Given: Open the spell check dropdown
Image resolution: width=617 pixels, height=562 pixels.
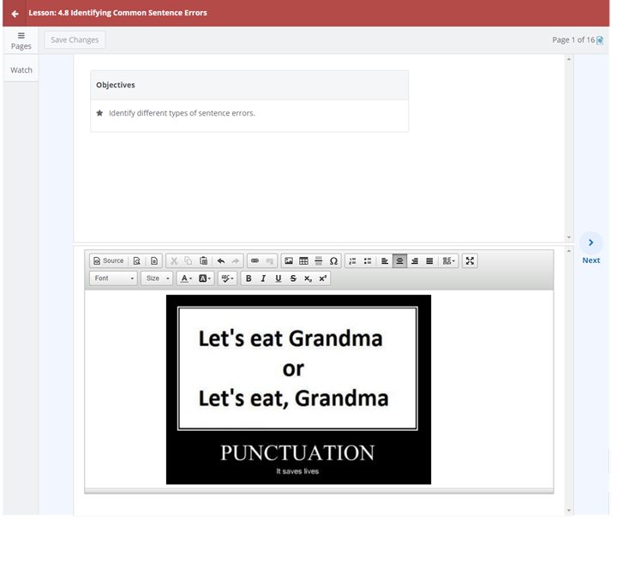Looking at the screenshot, I should (x=227, y=278).
